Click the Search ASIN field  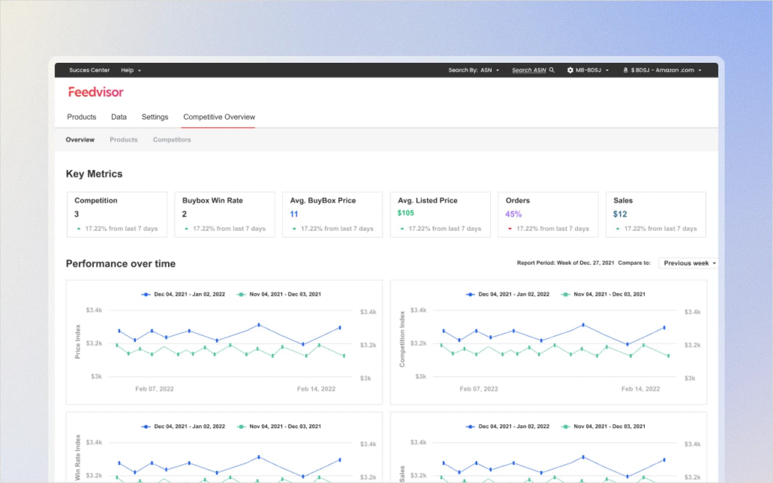(x=529, y=70)
